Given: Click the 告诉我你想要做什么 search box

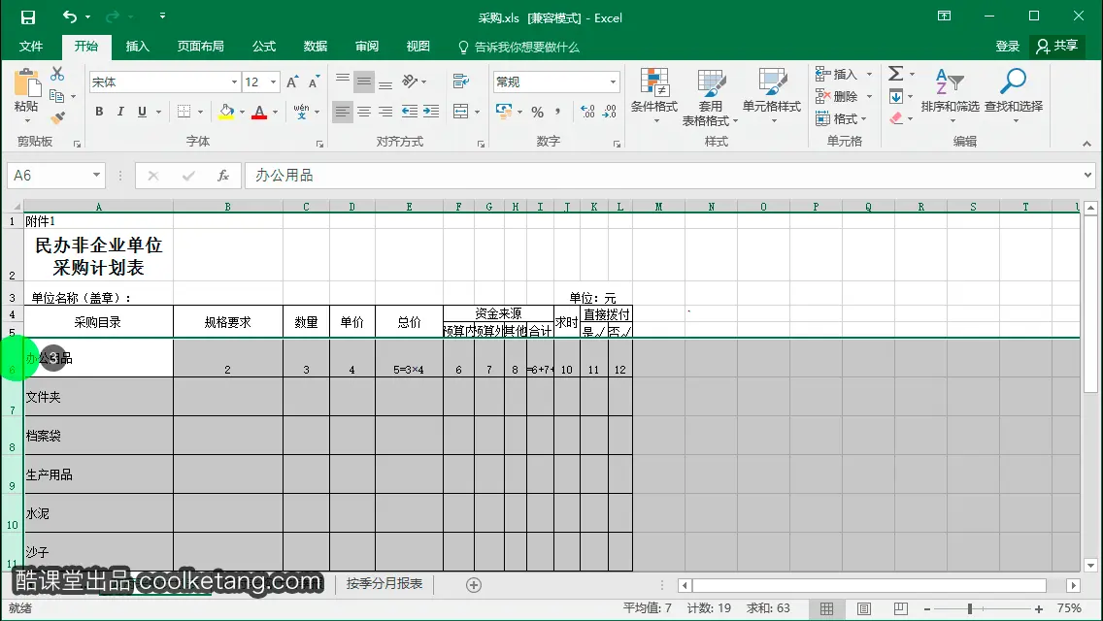Looking at the screenshot, I should tap(519, 48).
